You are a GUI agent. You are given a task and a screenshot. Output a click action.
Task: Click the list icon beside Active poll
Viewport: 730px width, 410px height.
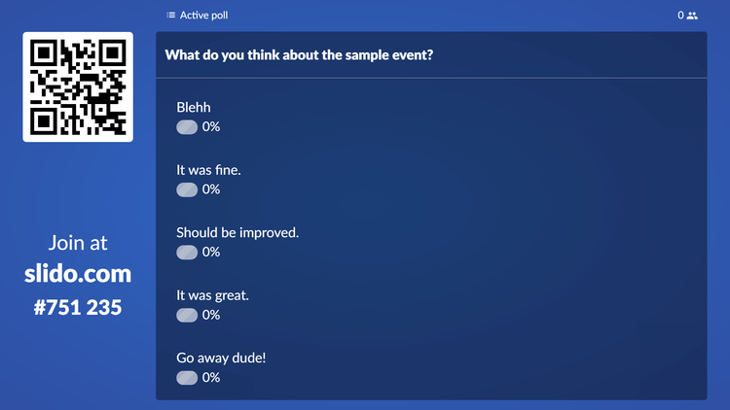click(x=171, y=16)
